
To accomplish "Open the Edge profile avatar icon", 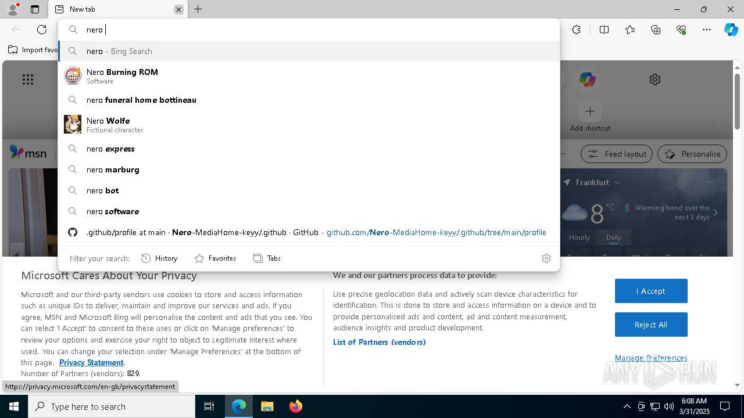I will tap(13, 9).
